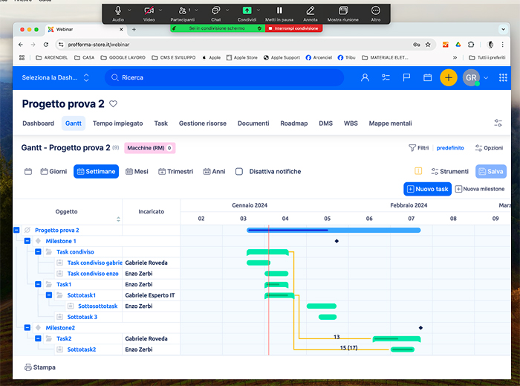Collapse the Milestone2 row
The width and height of the screenshot is (520, 386).
[27, 327]
